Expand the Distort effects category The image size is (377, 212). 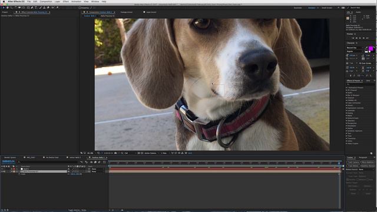(346, 105)
